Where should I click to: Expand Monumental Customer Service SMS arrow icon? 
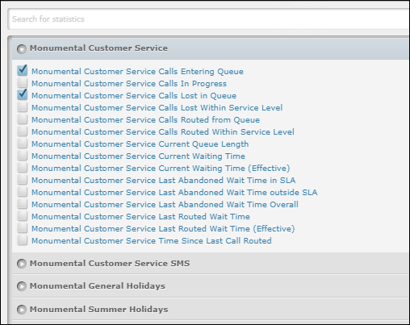tap(22, 264)
